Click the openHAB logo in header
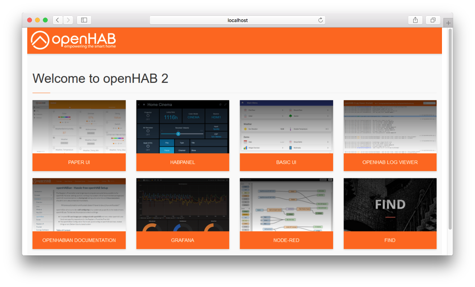This screenshot has height=287, width=475. pyautogui.click(x=73, y=41)
